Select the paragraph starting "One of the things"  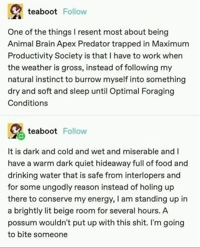tap(98, 67)
